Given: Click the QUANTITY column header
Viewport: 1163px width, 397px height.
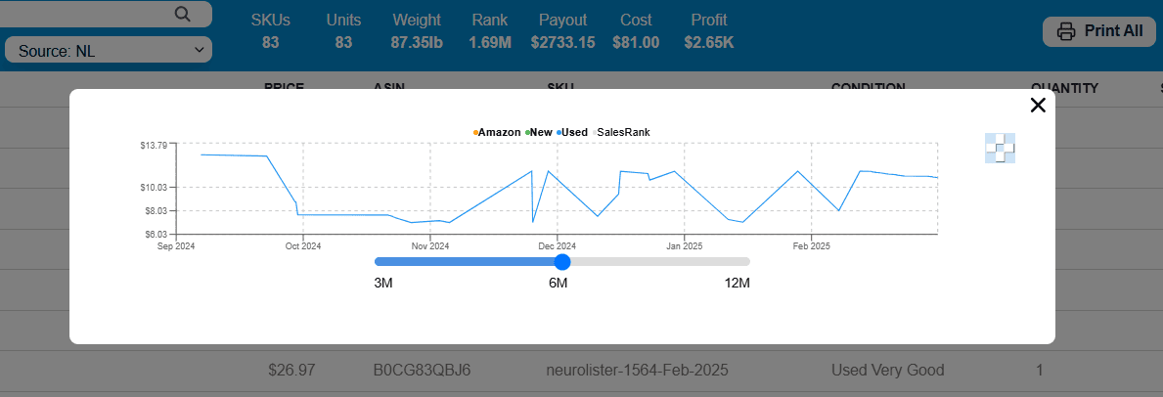Looking at the screenshot, I should [1064, 89].
